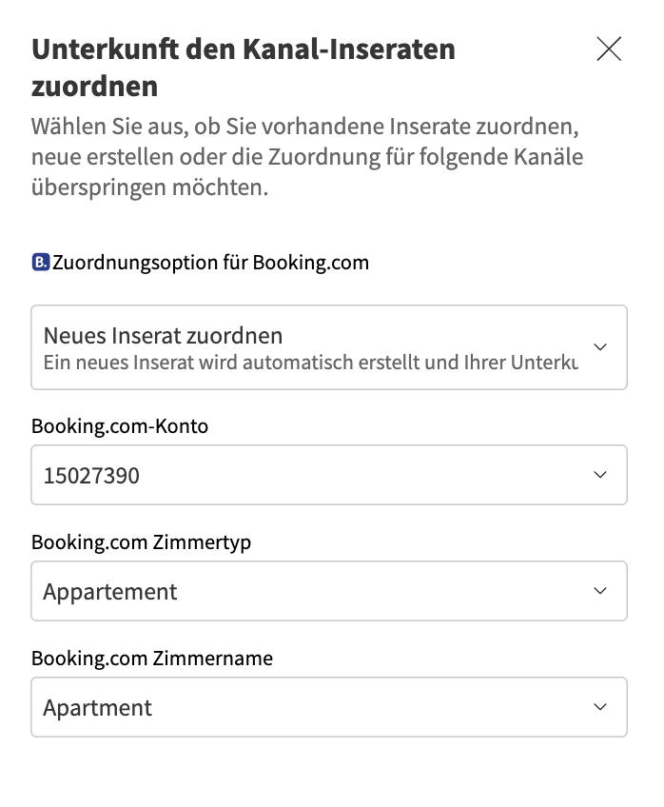This screenshot has width=664, height=807.
Task: Click the Booking.com logo icon
Action: tap(40, 262)
